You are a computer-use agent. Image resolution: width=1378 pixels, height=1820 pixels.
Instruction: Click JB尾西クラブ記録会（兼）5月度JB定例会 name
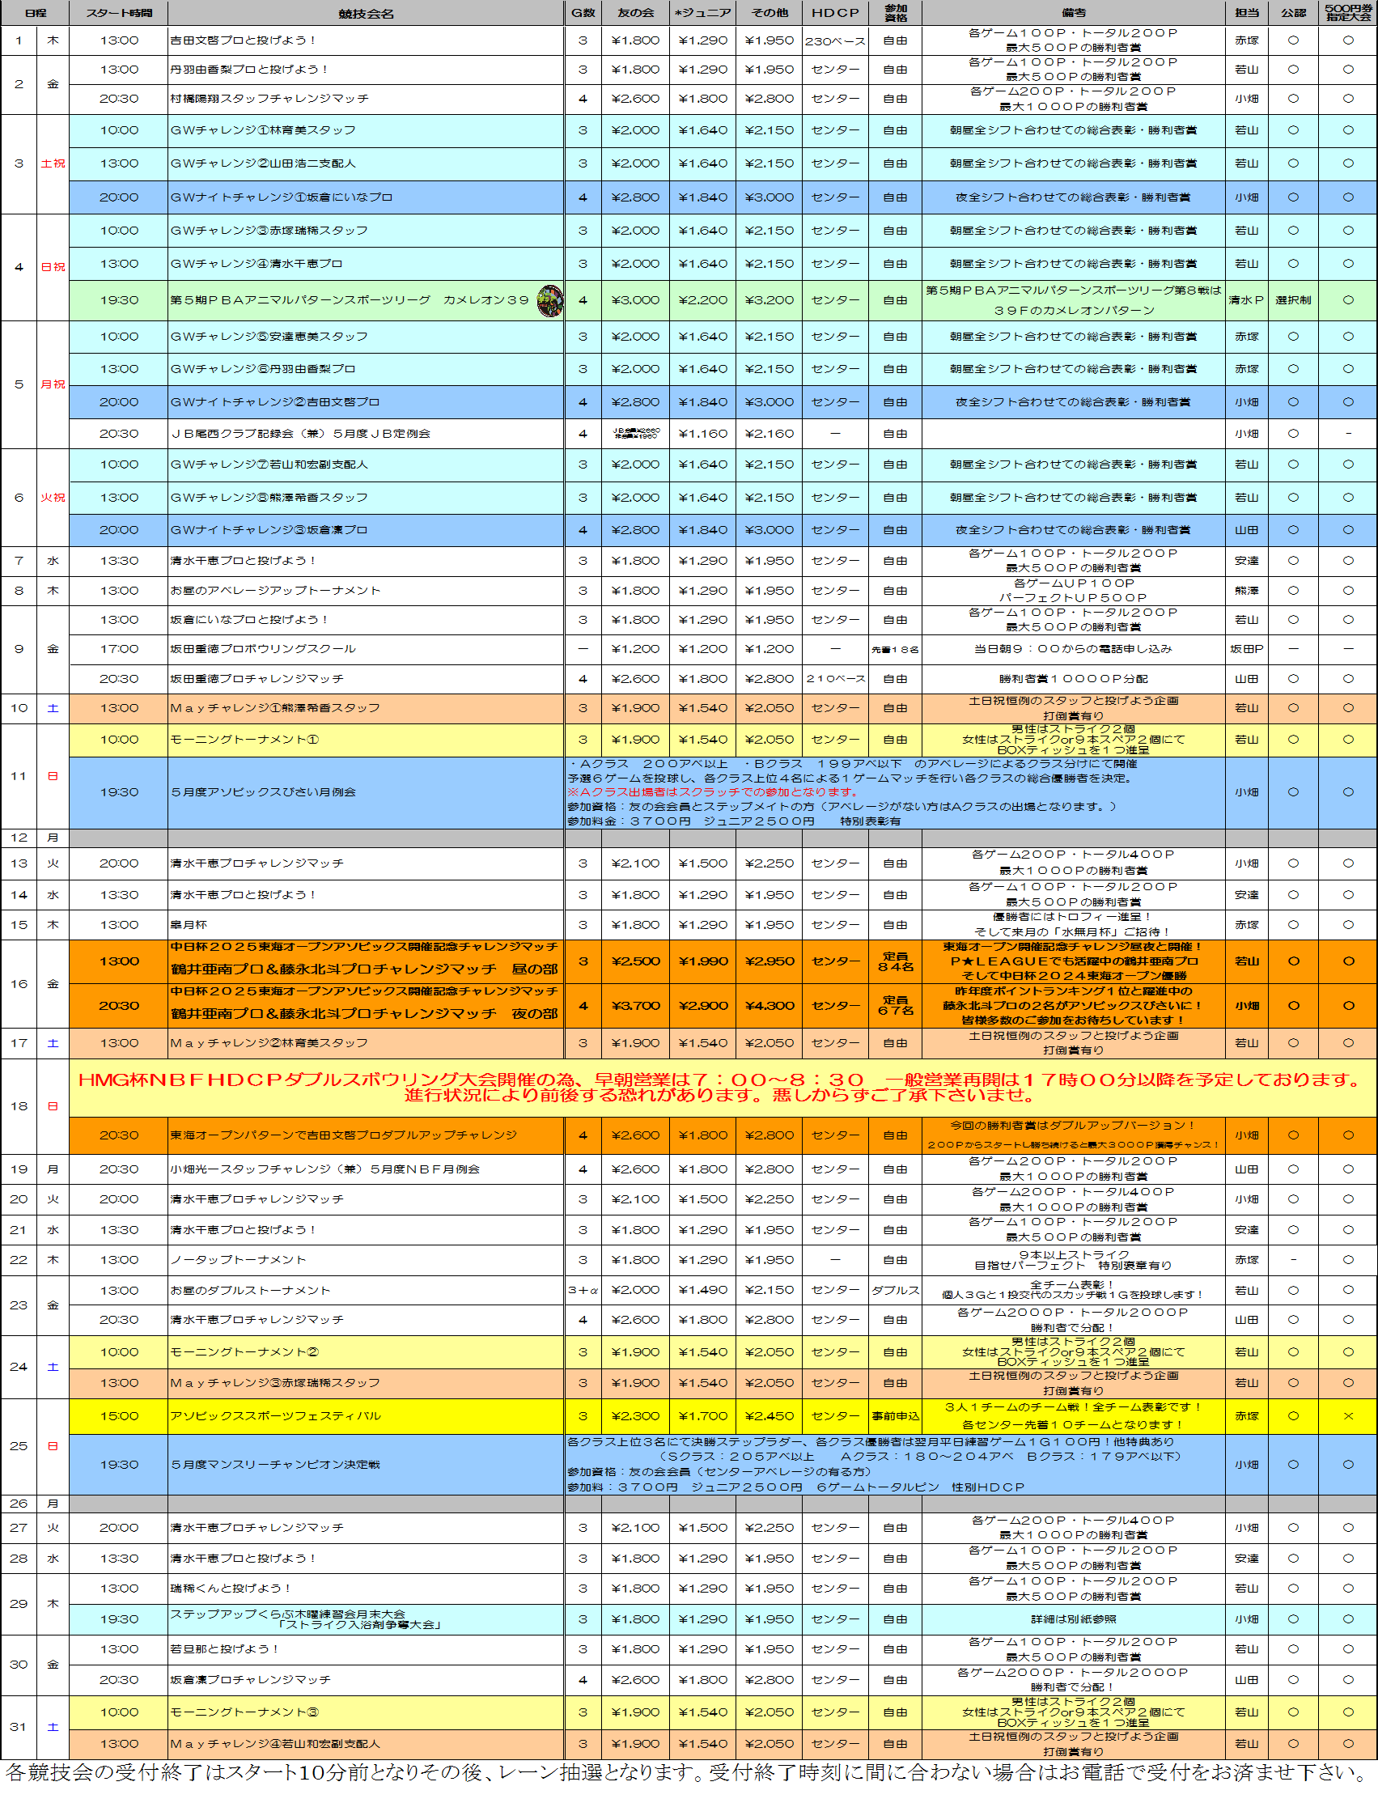300,434
